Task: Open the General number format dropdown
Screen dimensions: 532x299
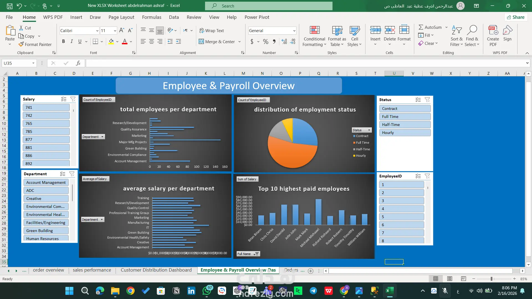Action: (x=294, y=31)
